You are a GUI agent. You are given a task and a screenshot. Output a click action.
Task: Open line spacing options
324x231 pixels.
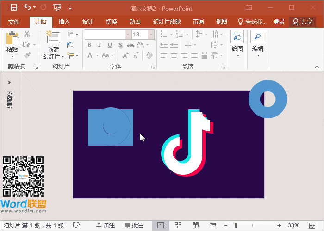click(x=201, y=34)
